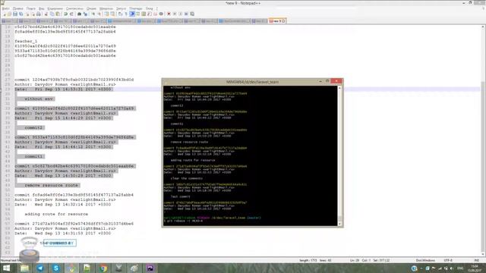Save the current document with the Save icon
This screenshot has width=486, height=273.
pos(15,14)
